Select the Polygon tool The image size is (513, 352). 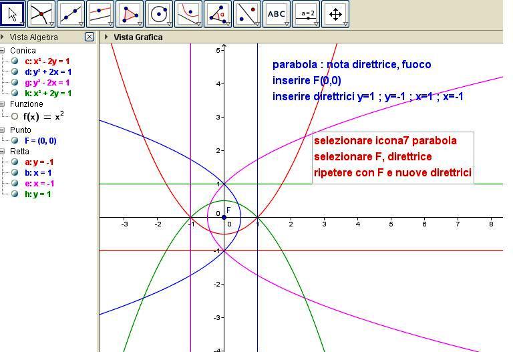coord(130,14)
